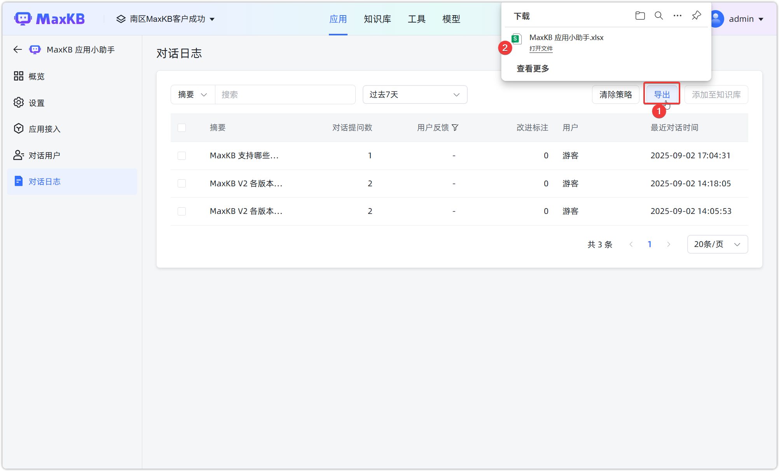Click the 对话提问数 column header
This screenshot has height=471, width=779.
pos(352,128)
